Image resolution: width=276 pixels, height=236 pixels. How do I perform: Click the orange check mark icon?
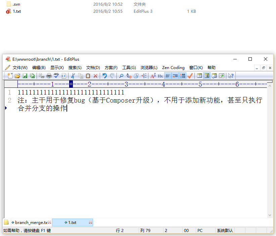(190, 76)
